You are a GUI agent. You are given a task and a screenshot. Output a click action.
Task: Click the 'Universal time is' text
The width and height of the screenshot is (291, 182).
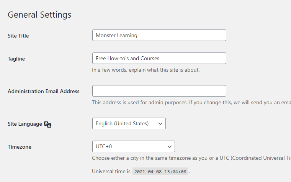click(x=111, y=172)
